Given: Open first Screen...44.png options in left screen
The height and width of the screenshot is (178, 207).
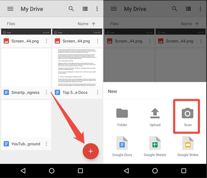Looking at the screenshot, I should pos(47,41).
